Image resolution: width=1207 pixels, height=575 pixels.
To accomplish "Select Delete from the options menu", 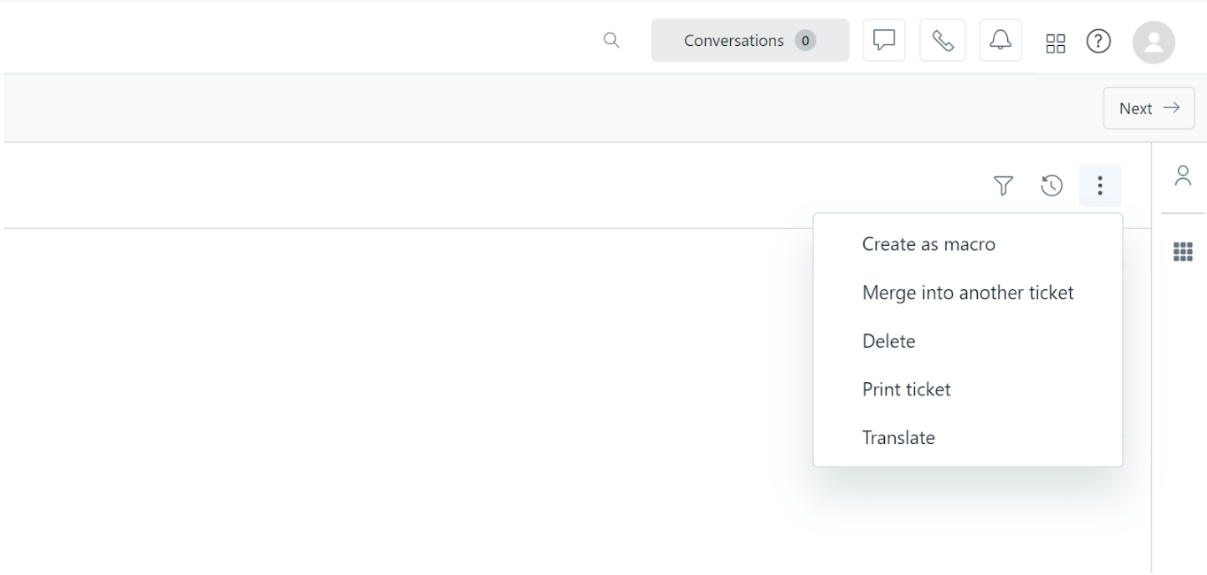I will pyautogui.click(x=888, y=341).
